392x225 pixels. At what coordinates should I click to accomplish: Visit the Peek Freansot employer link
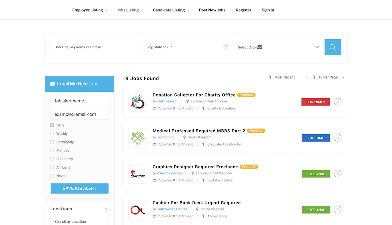point(165,101)
